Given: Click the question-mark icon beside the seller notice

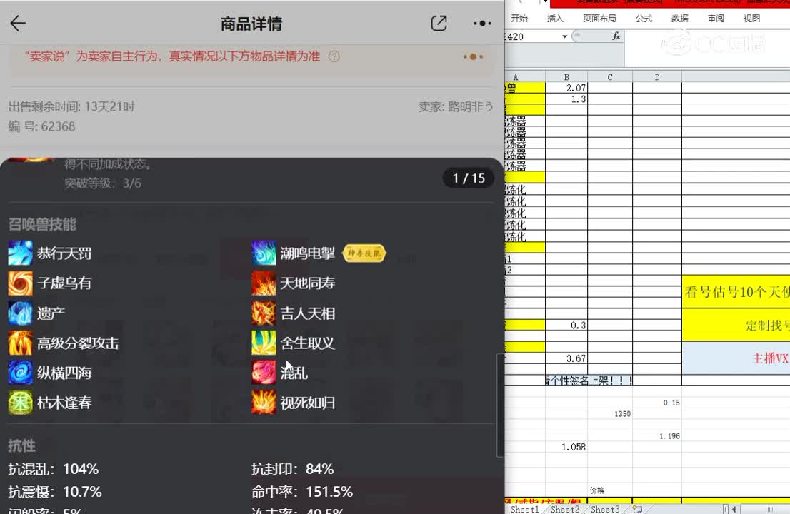Looking at the screenshot, I should [334, 56].
